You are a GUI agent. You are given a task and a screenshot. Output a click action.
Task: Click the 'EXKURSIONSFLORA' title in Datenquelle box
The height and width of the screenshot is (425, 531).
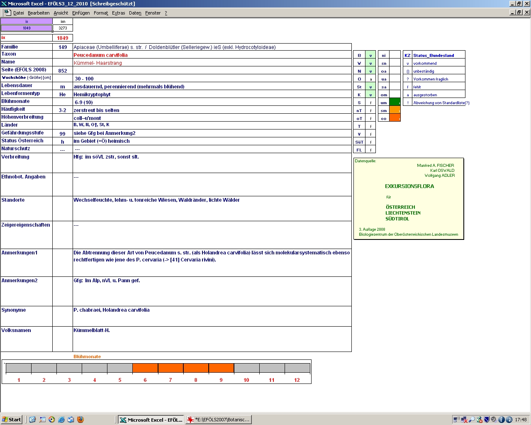click(x=409, y=186)
